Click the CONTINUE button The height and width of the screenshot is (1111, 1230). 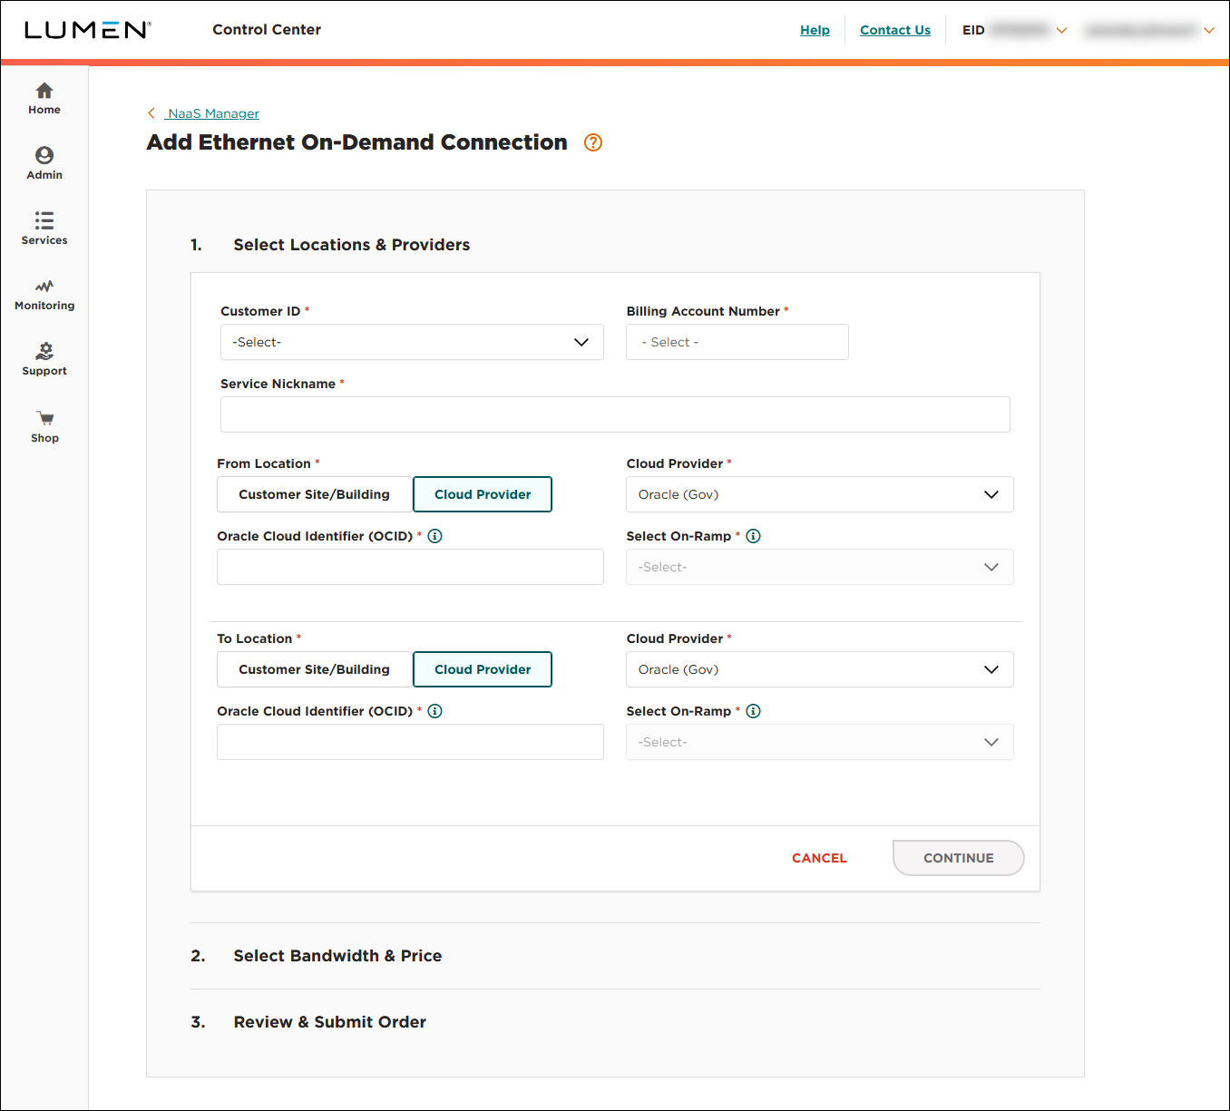[x=959, y=858]
